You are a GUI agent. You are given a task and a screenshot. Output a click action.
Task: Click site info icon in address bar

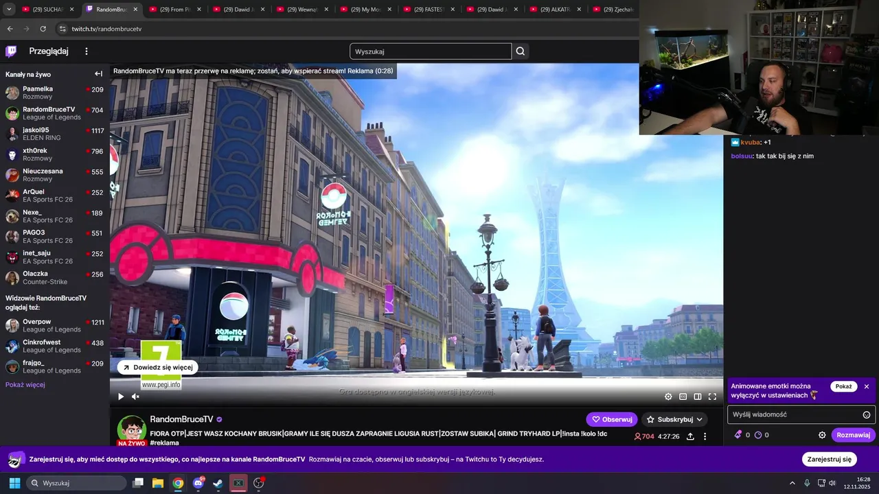click(x=62, y=29)
